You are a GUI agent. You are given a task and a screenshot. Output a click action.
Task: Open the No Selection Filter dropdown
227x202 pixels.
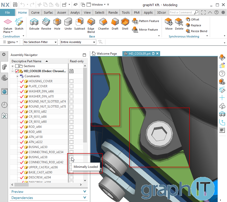coord(40,42)
